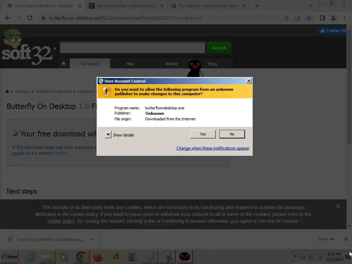Click the volume tray icon

[319, 256]
